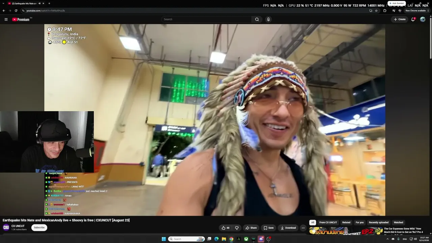Save the video to a playlist
This screenshot has height=243, width=432.
tap(269, 228)
